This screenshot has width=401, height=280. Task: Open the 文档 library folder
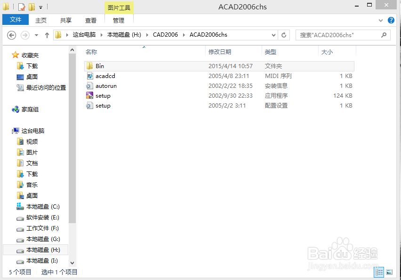coord(32,163)
